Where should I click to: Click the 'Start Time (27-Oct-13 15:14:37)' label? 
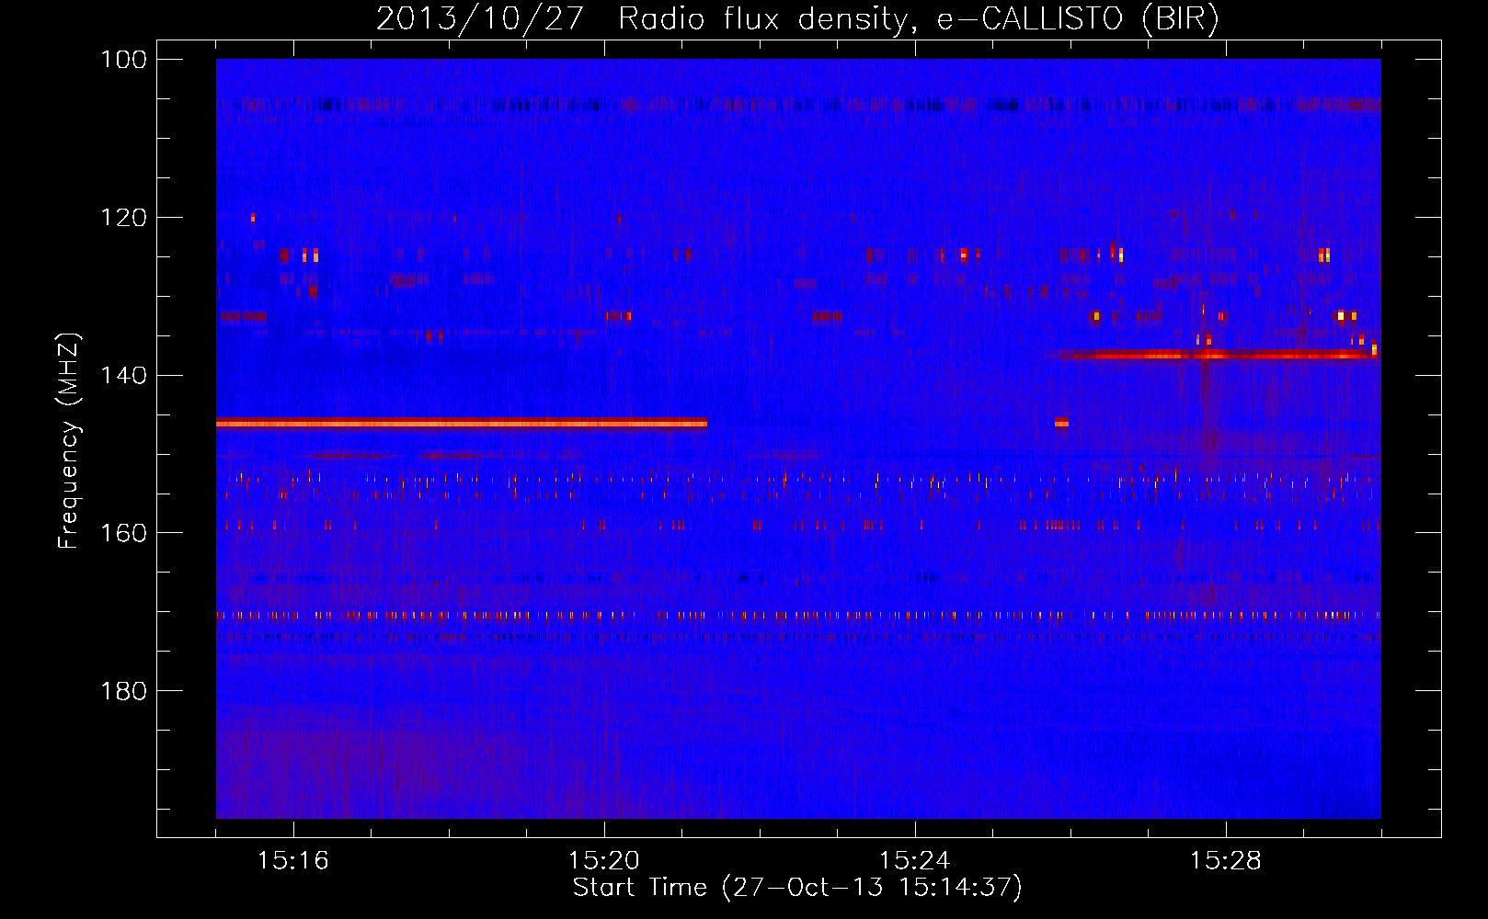coord(797,888)
